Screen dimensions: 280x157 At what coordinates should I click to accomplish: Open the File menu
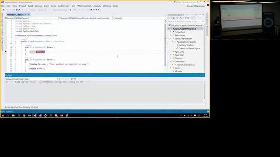pos(3,6)
